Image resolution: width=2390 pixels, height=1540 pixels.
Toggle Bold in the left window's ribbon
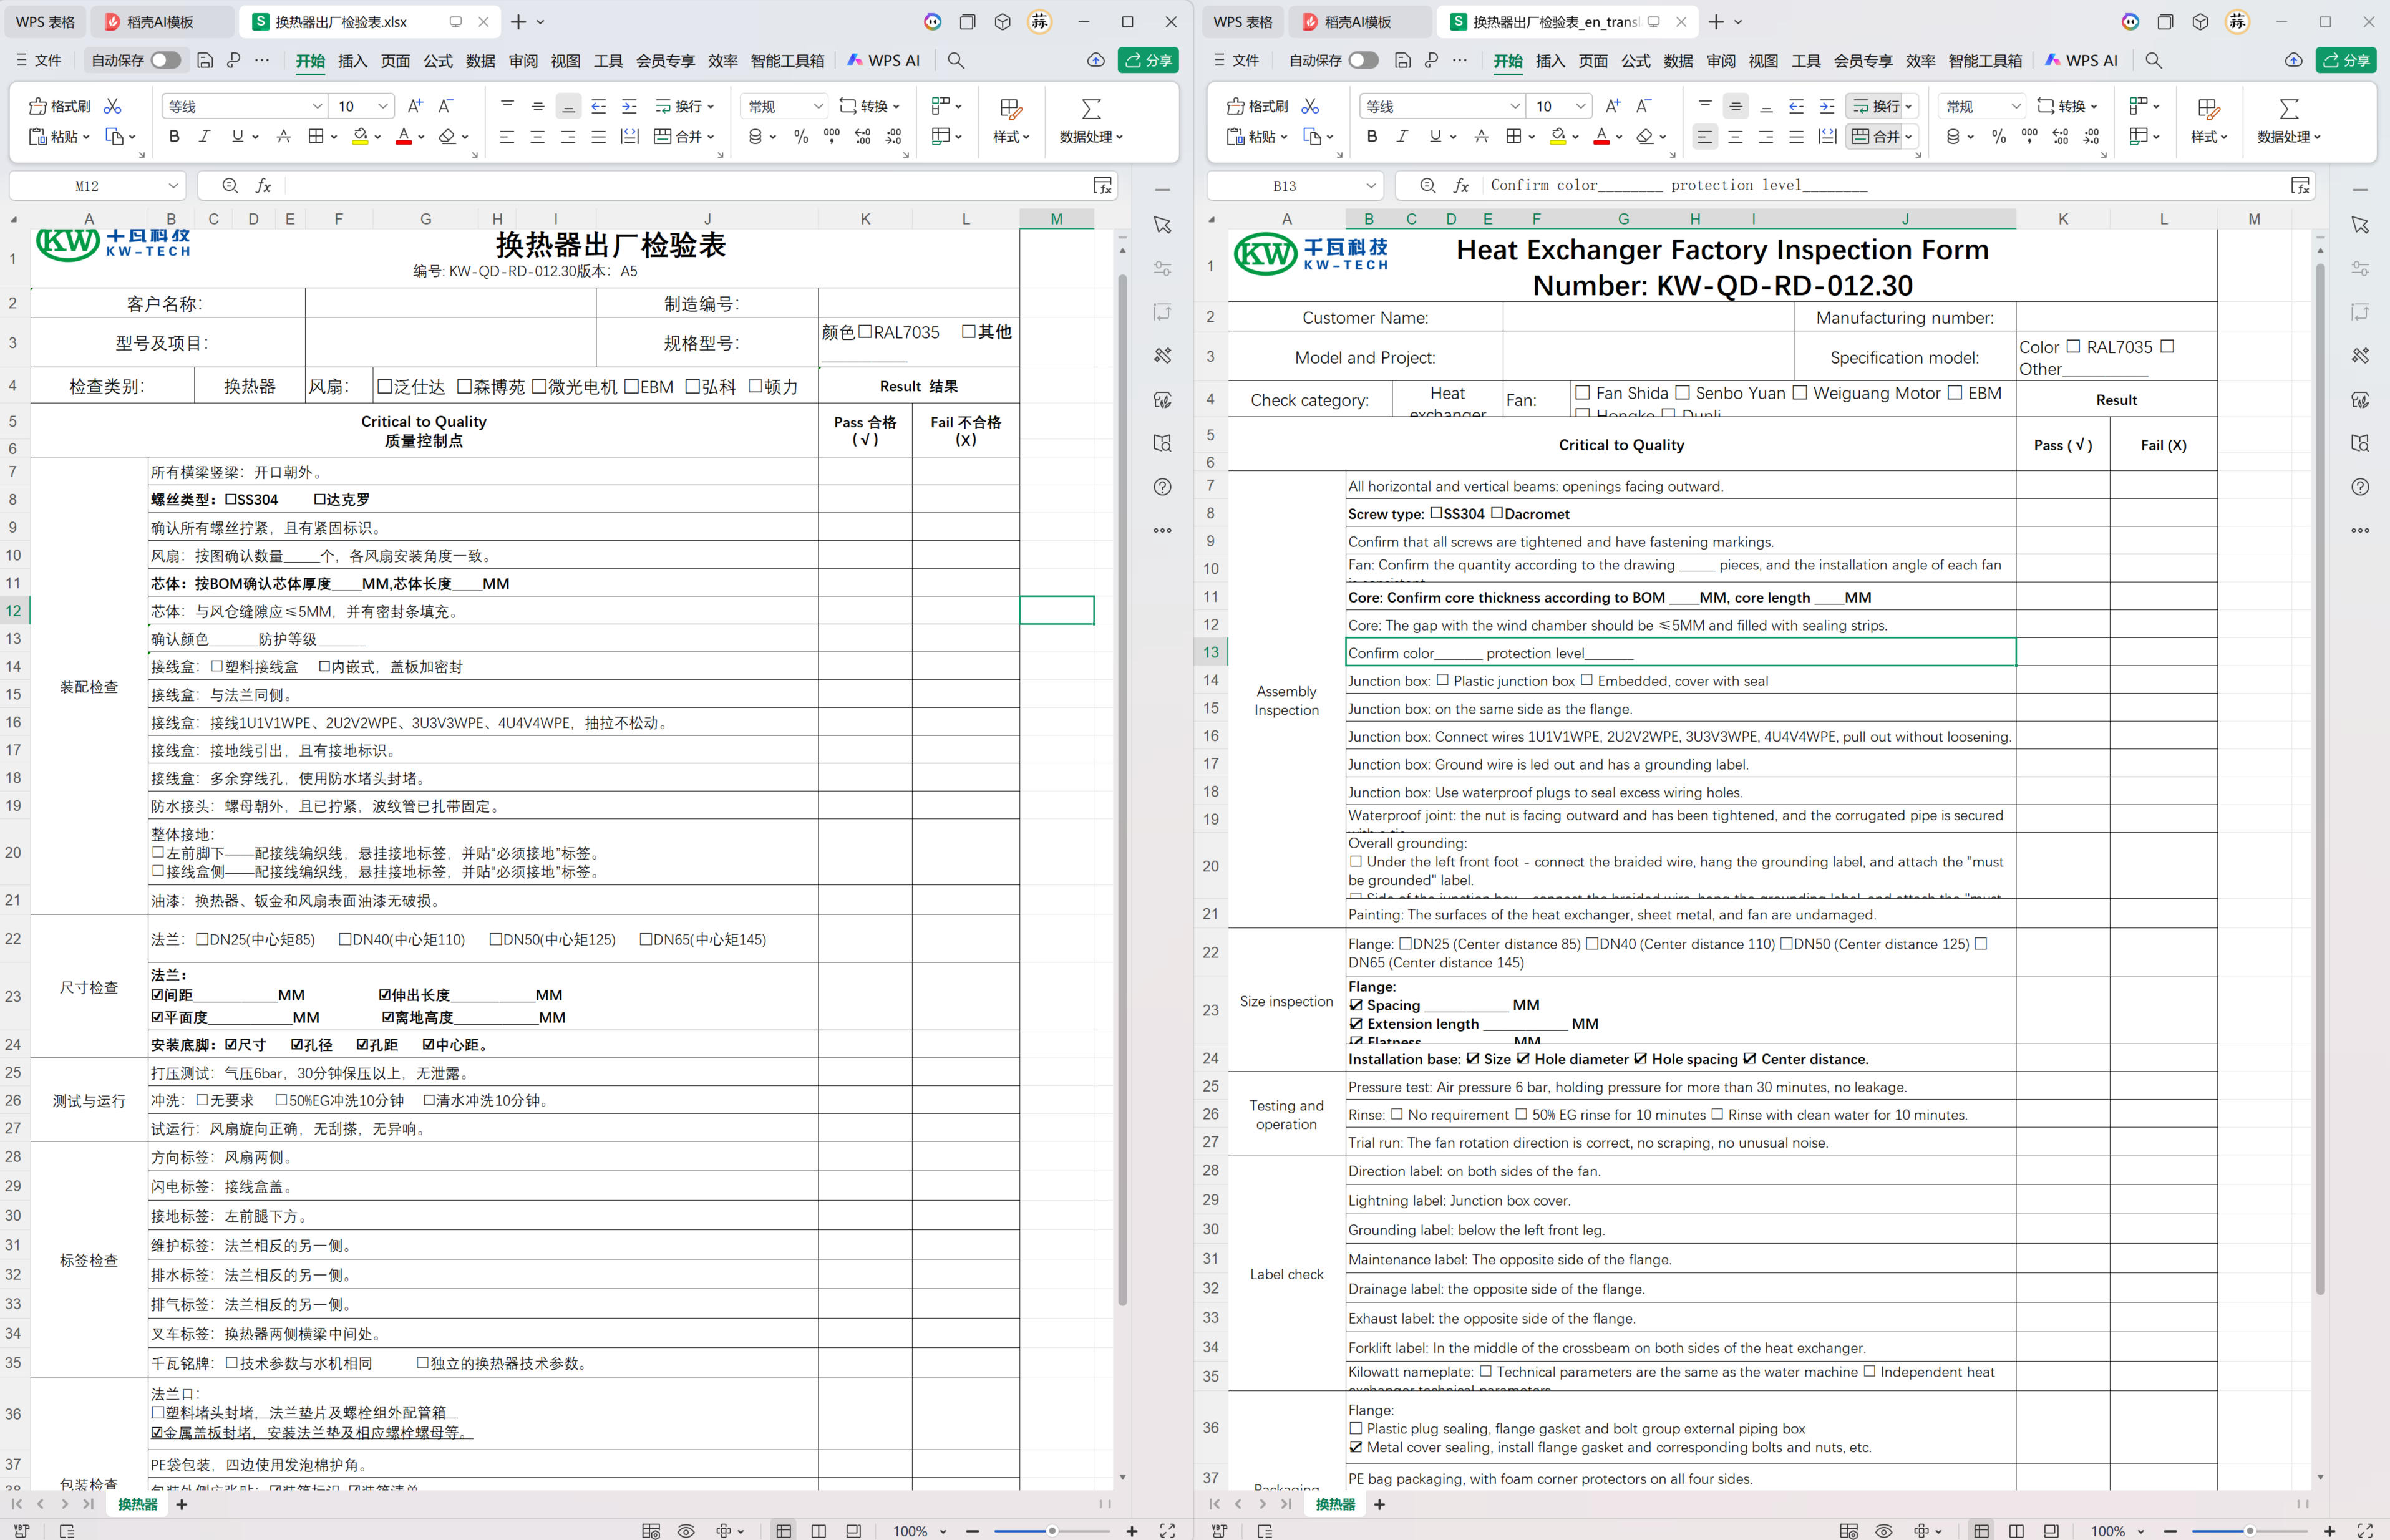(x=174, y=136)
